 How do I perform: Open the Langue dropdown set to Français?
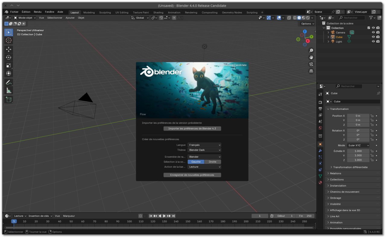204,145
